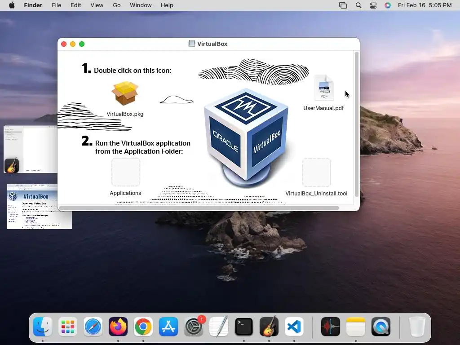Viewport: 460px width, 345px height.
Task: Select the VirtualBox_Uninstall.tool icon
Action: coord(317,172)
